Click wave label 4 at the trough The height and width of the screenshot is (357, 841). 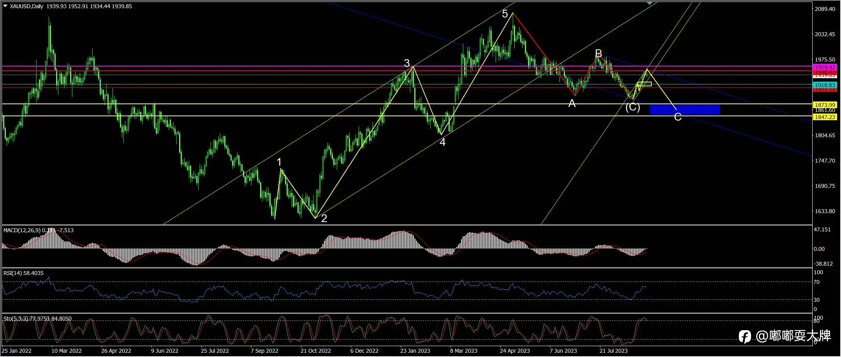442,142
